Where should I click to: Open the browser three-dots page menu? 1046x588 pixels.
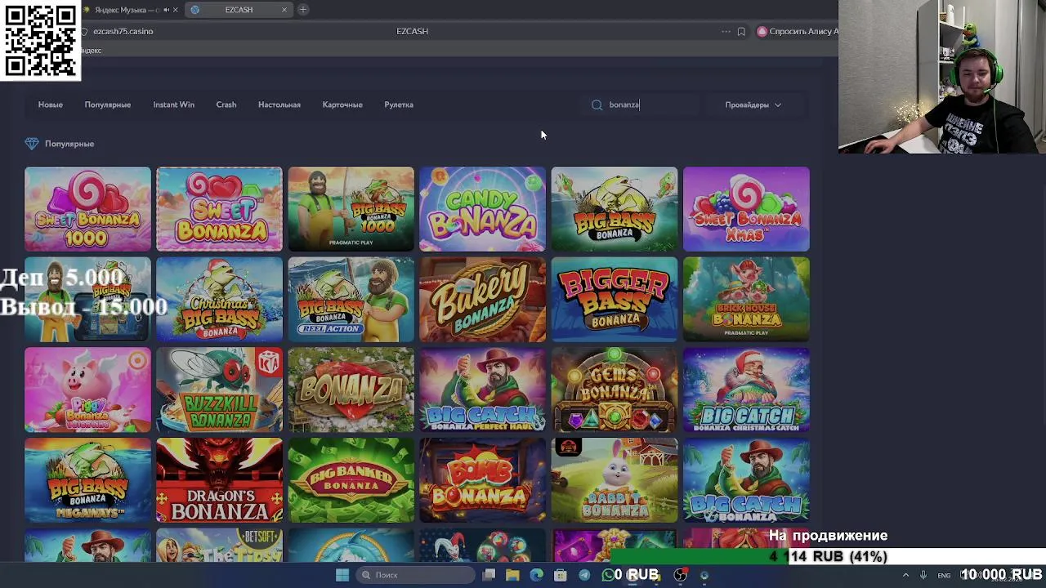[x=726, y=31]
